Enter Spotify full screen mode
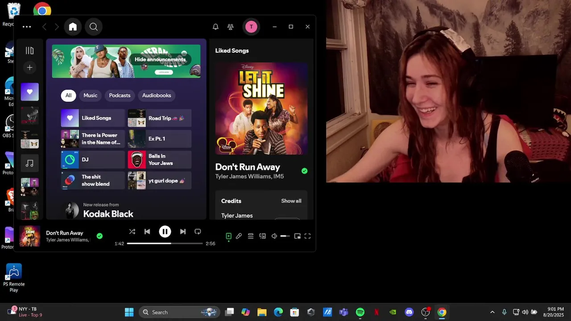 pyautogui.click(x=307, y=236)
